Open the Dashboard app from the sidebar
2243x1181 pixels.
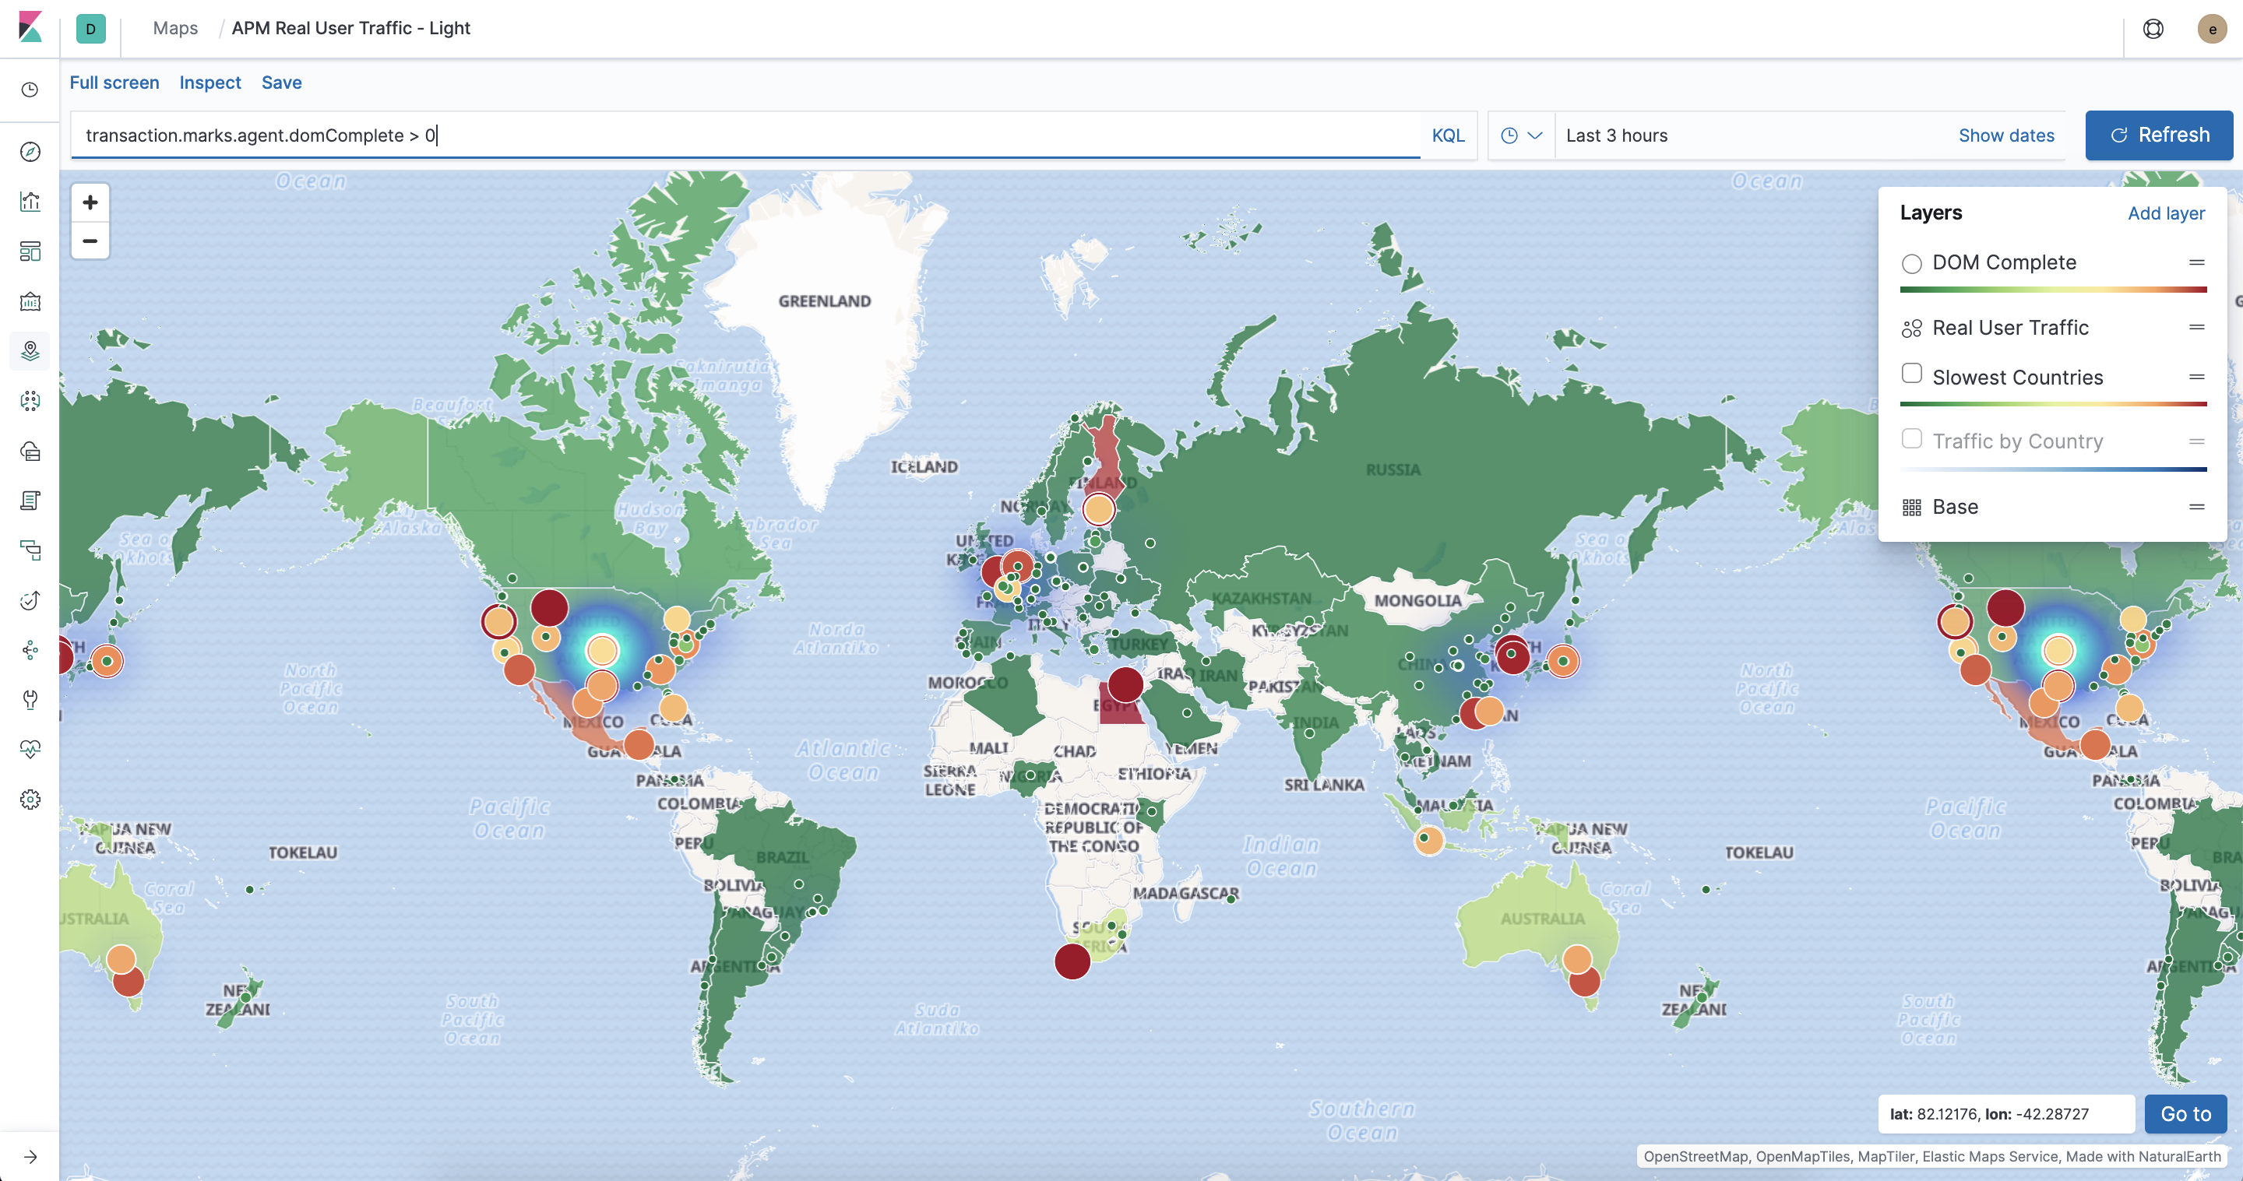(x=30, y=251)
